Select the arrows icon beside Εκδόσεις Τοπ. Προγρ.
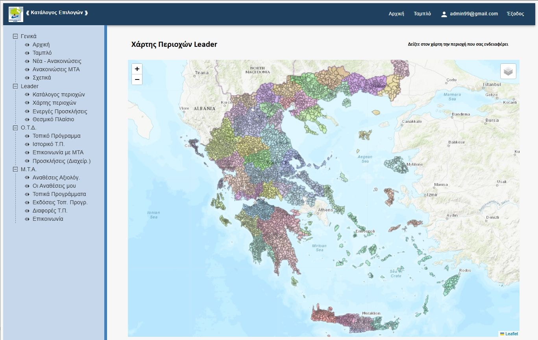This screenshot has width=538, height=340. pyautogui.click(x=27, y=202)
